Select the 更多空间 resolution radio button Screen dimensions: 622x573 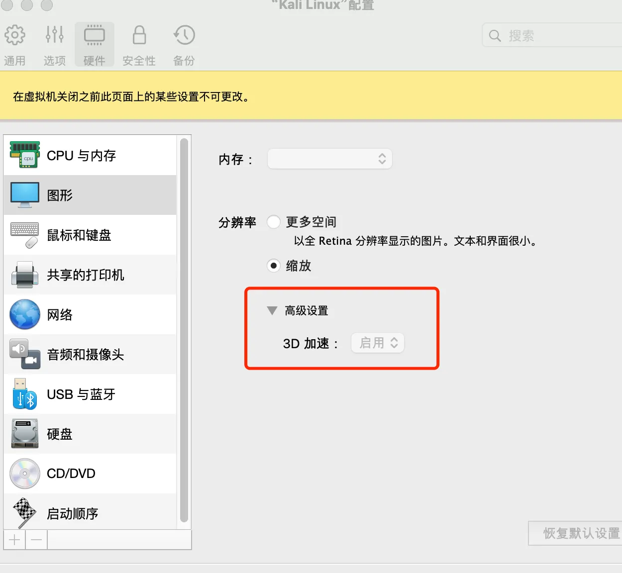tap(274, 222)
